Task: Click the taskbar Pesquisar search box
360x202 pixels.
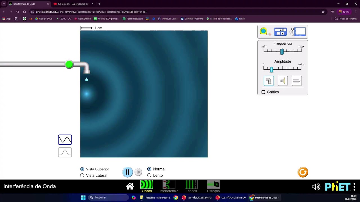Action: point(109,198)
